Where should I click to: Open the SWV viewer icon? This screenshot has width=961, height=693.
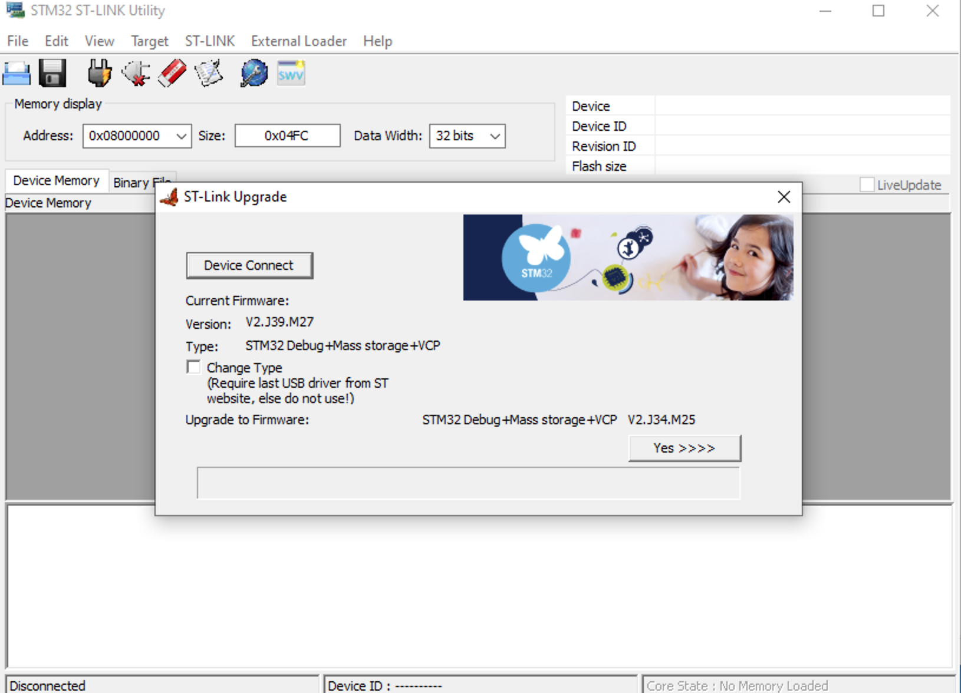coord(291,73)
